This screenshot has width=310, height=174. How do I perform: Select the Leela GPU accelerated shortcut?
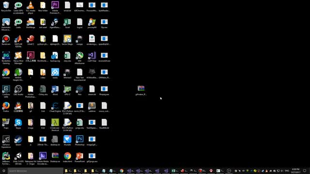click(18, 8)
